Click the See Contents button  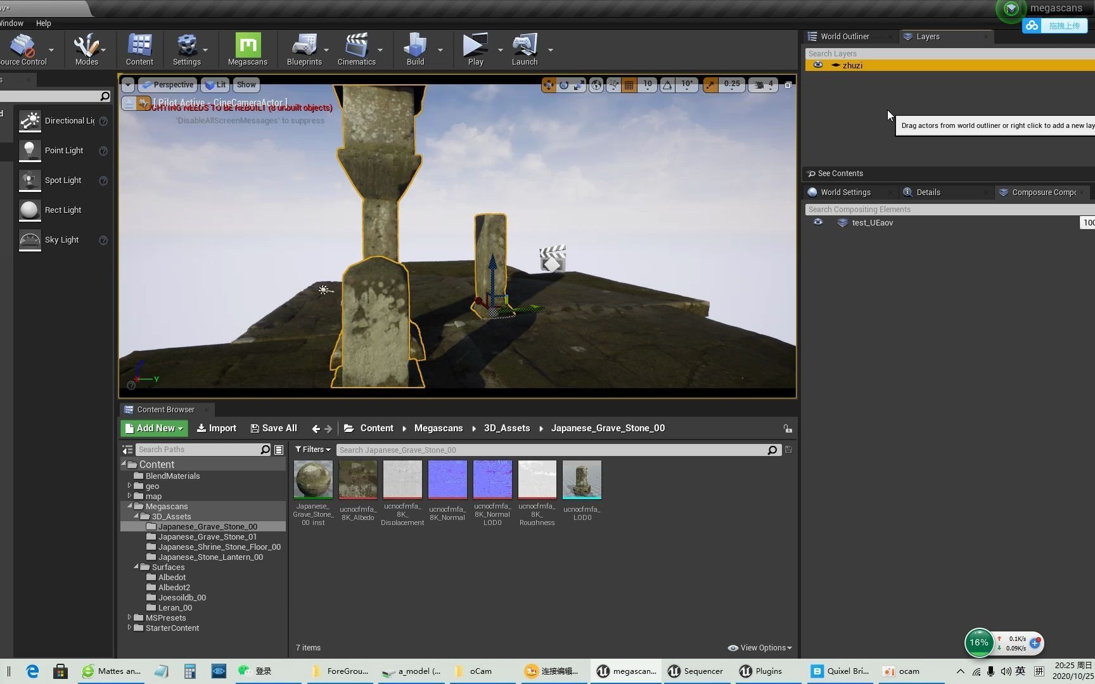tap(836, 173)
